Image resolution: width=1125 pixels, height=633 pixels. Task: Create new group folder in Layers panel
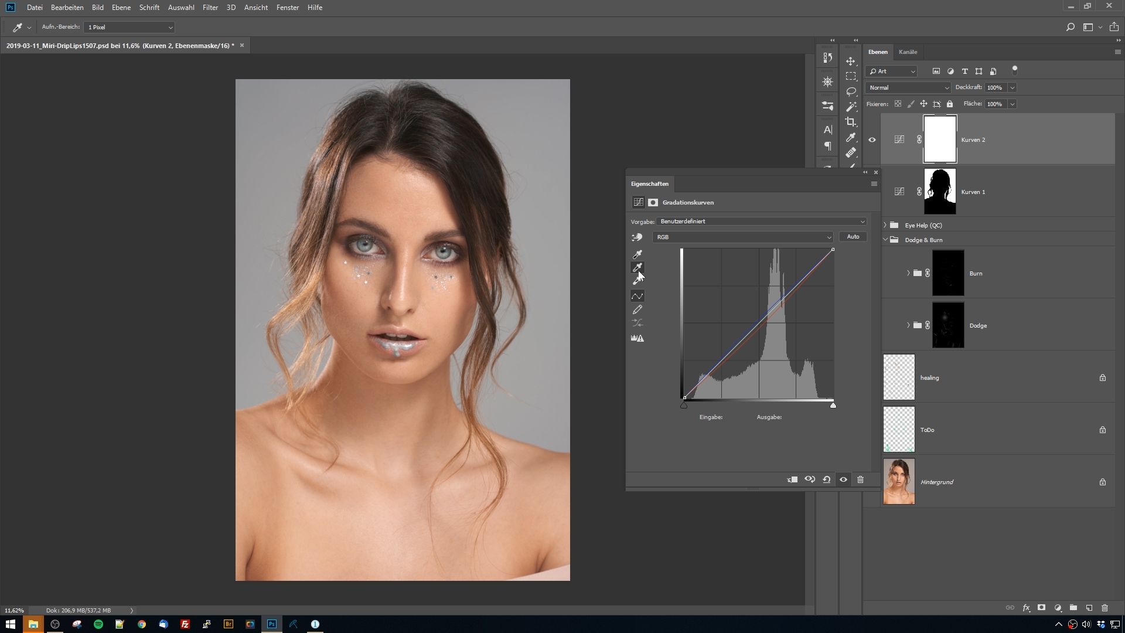(1073, 608)
